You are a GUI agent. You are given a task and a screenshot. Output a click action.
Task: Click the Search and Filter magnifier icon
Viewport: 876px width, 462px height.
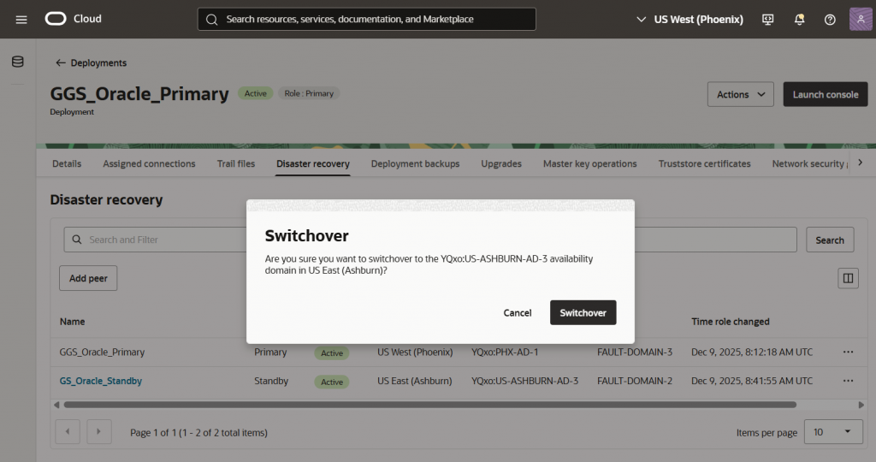(x=77, y=240)
